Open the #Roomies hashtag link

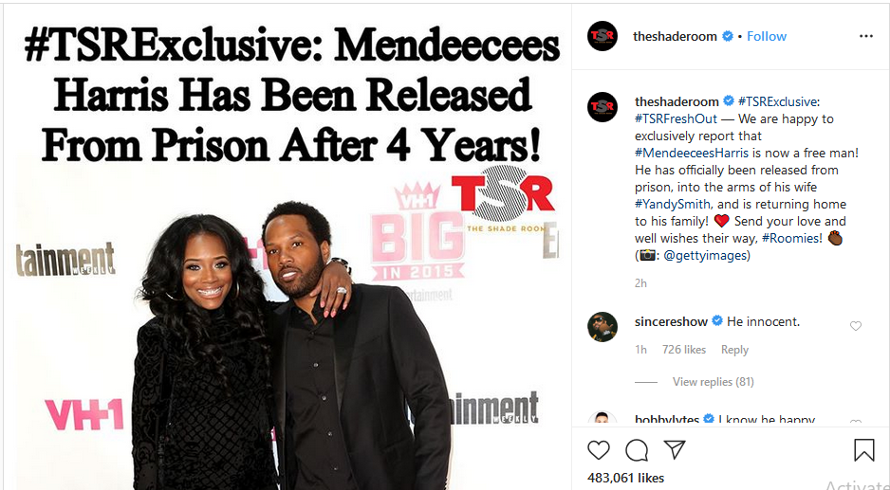pos(792,238)
